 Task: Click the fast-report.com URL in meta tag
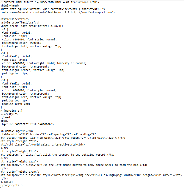[91, 12]
